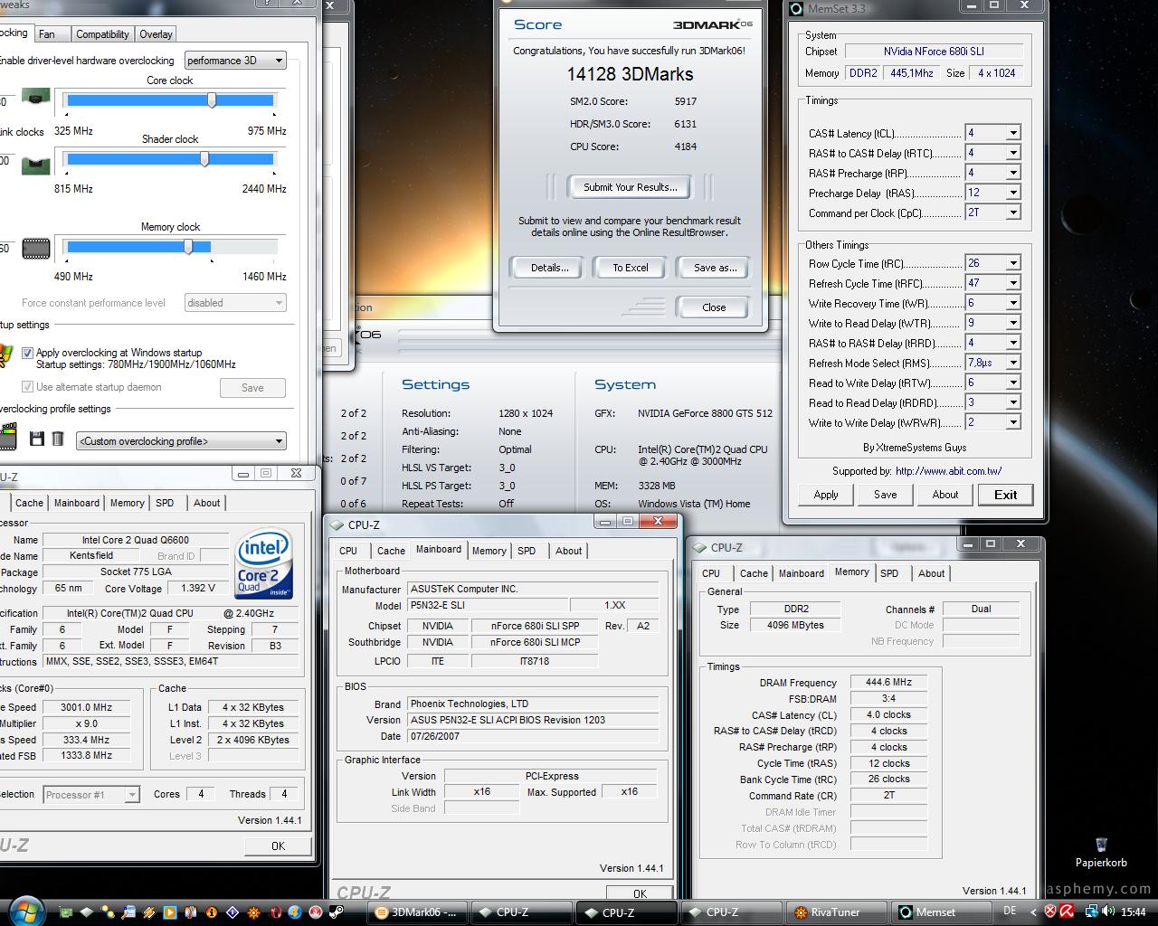Viewport: 1158px width, 926px height.
Task: Expand Command per Clock (CpC) dropdown
Action: (x=1013, y=213)
